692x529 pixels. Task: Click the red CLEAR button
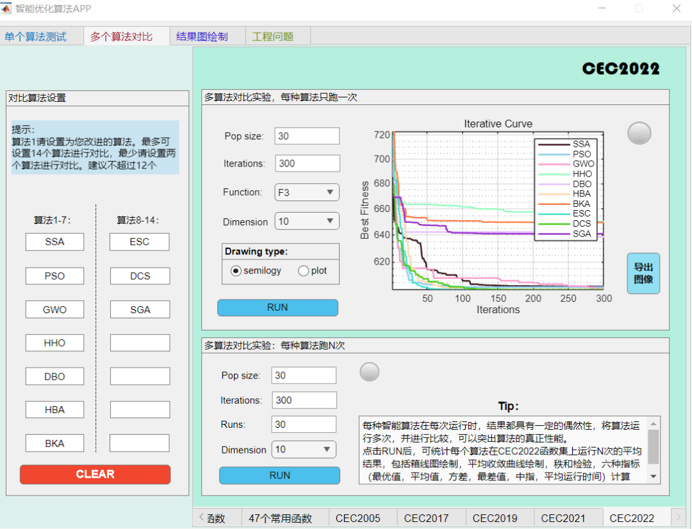(95, 475)
